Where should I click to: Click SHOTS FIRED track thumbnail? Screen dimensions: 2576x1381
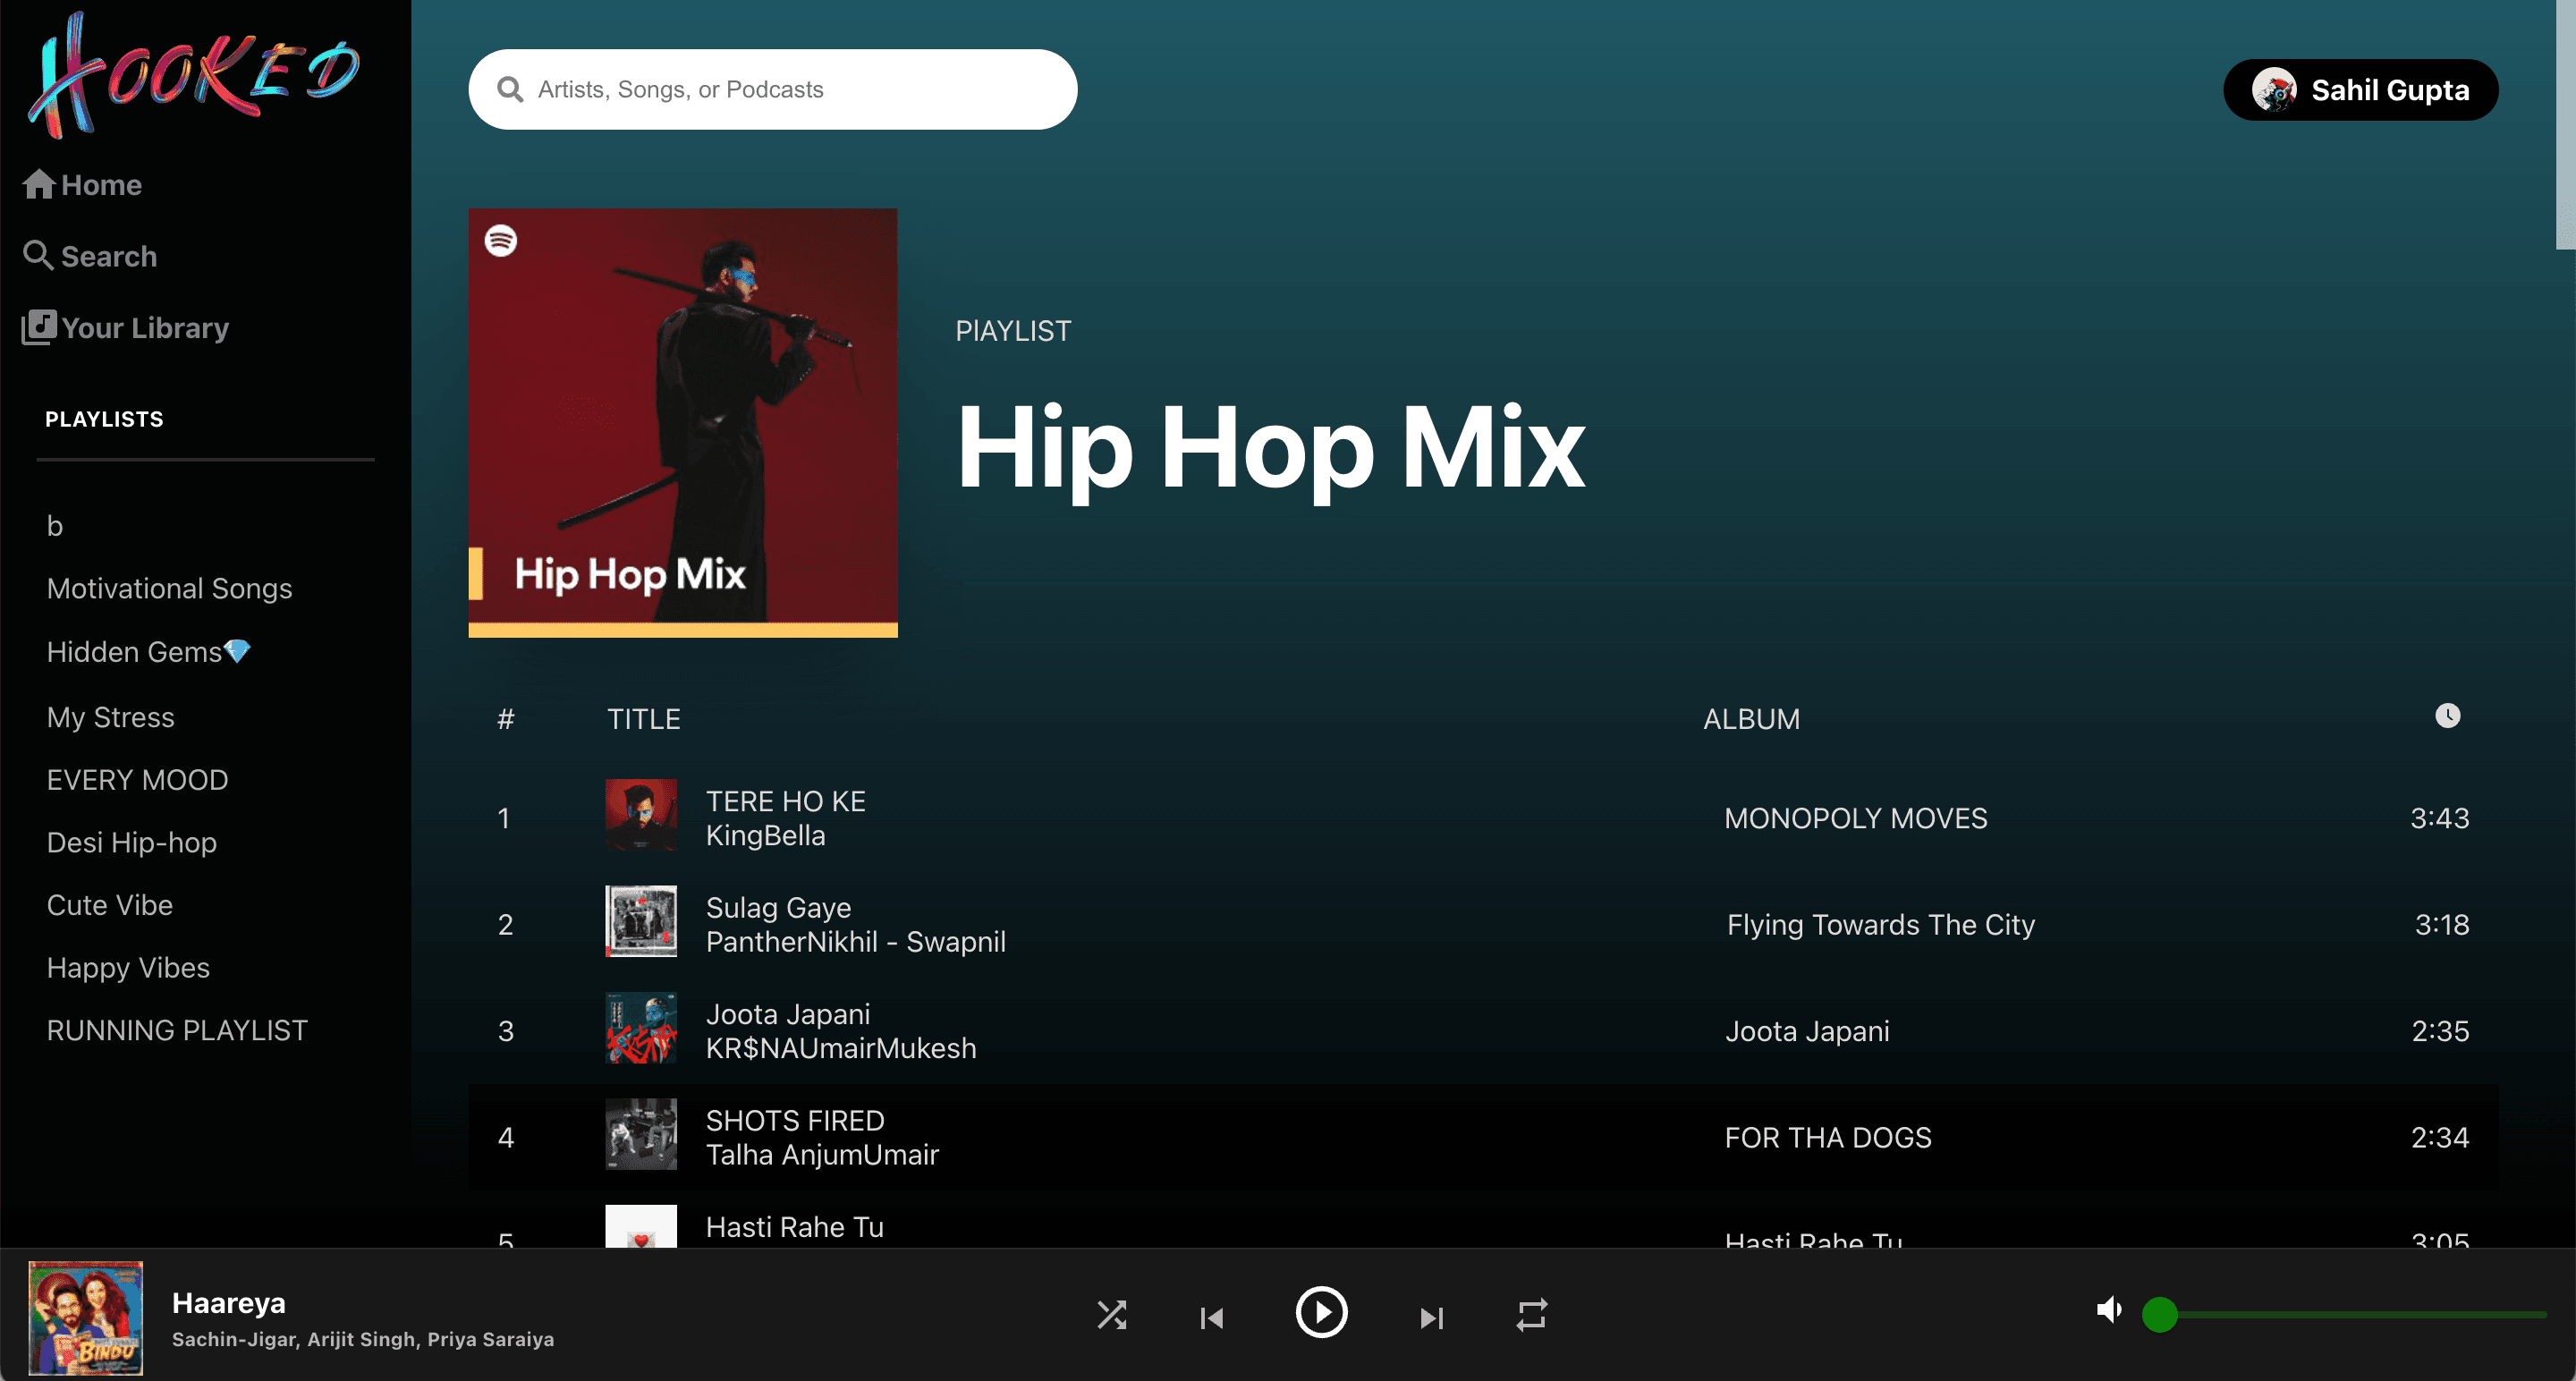point(641,1134)
